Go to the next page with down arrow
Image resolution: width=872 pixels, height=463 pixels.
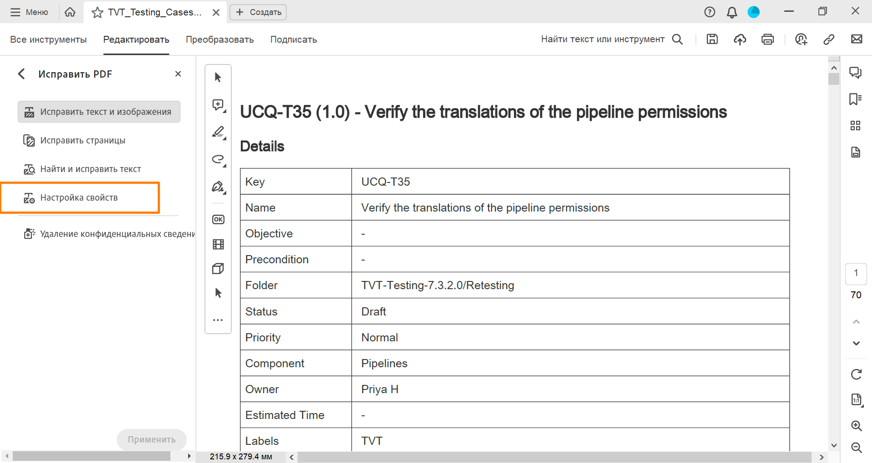point(856,343)
